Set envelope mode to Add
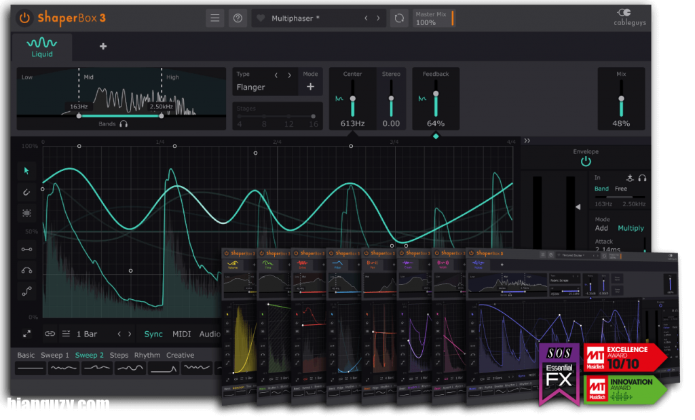 click(x=601, y=228)
